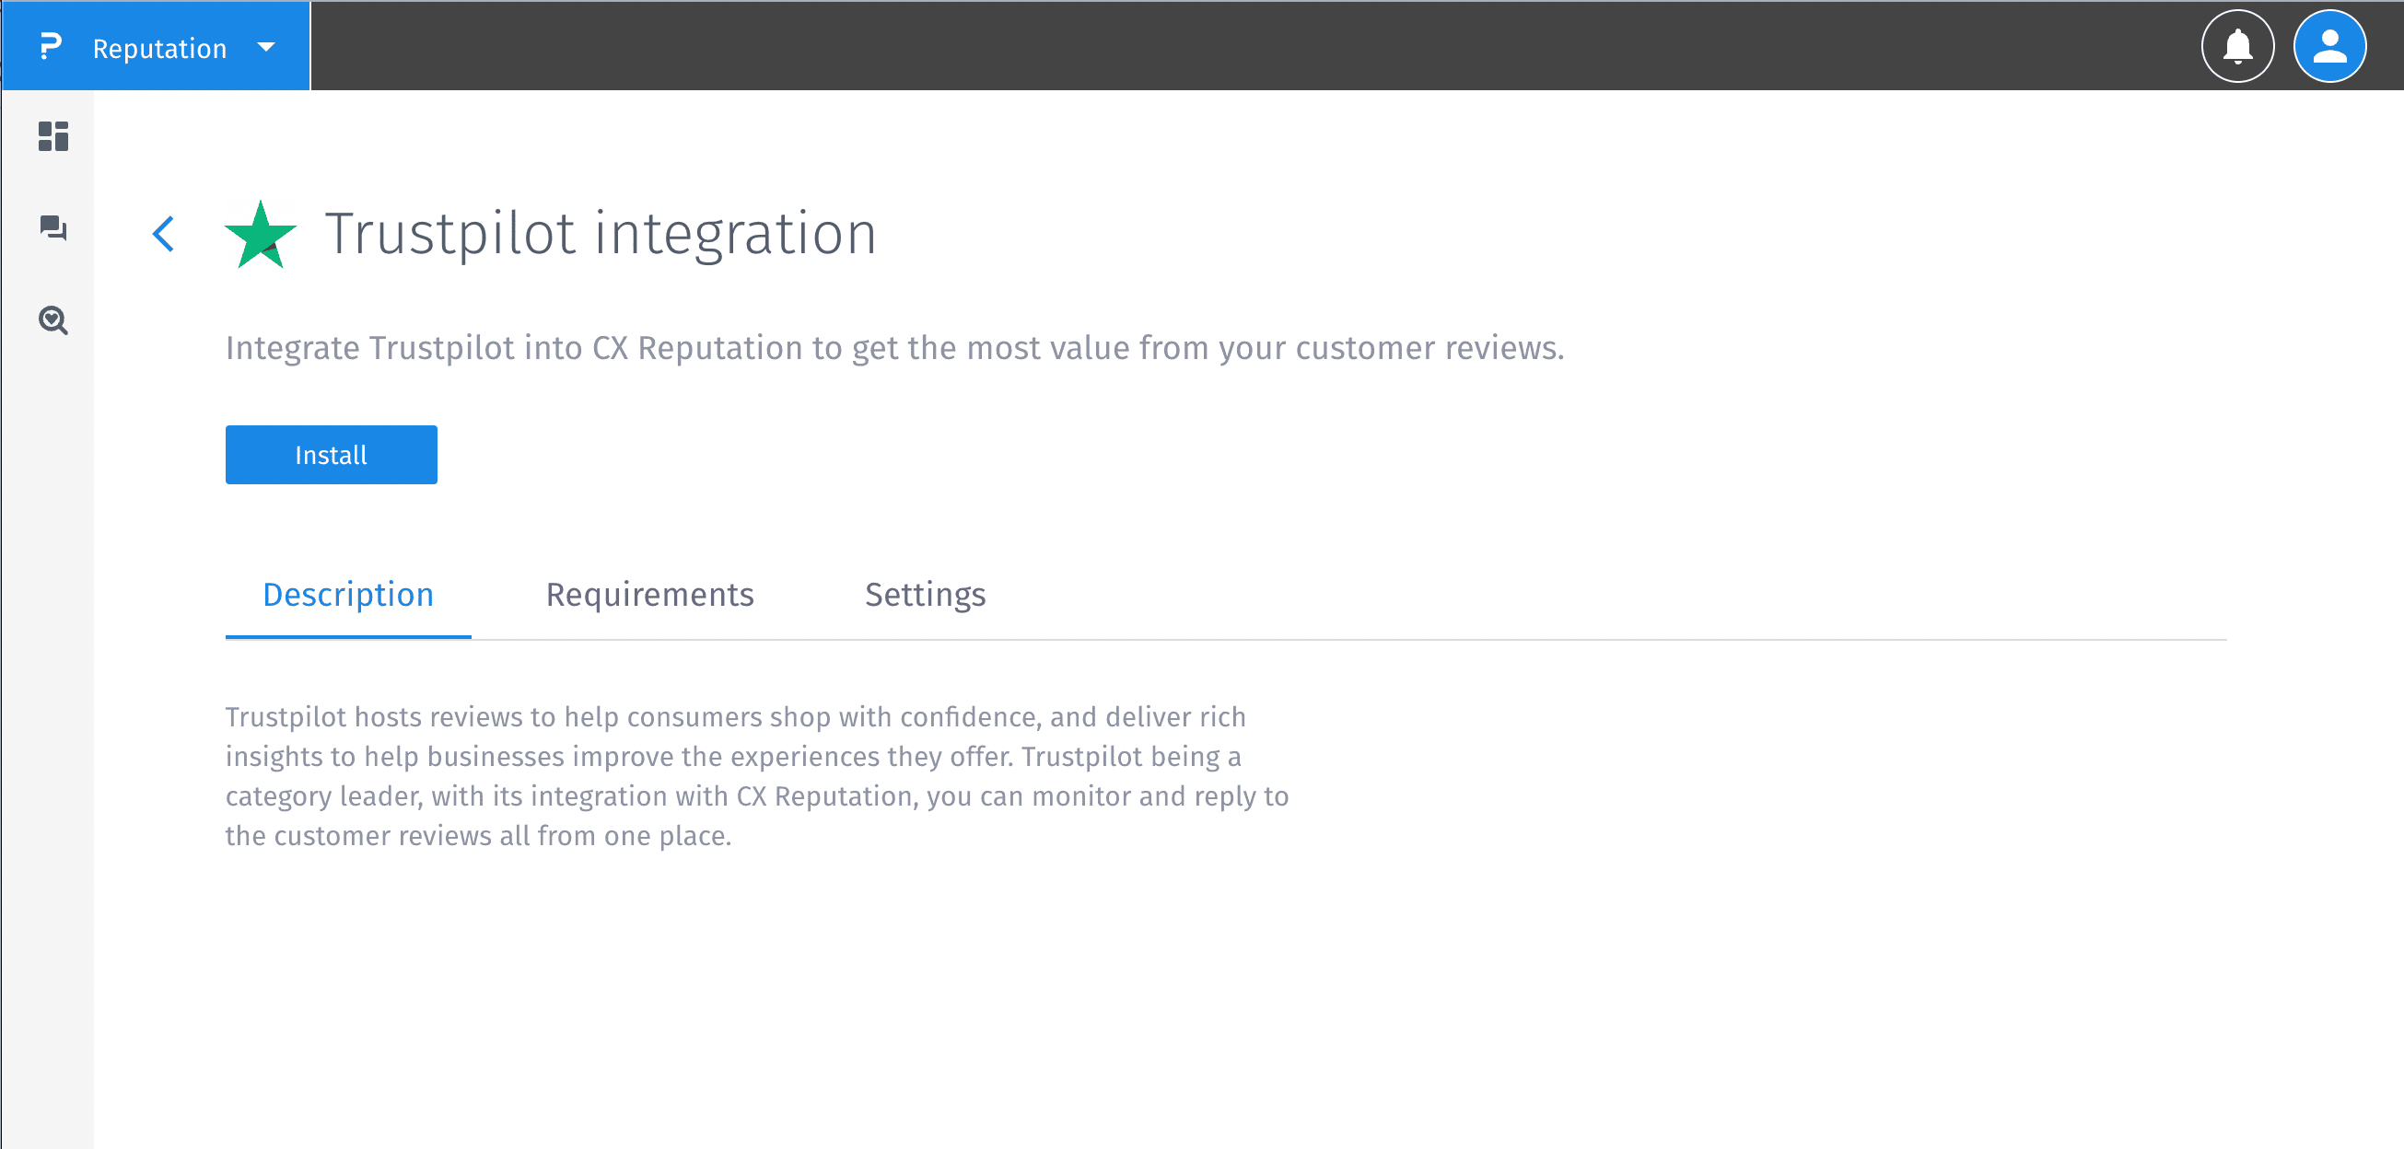This screenshot has width=2404, height=1149.
Task: Click the dark top header bar
Action: coord(1213,46)
